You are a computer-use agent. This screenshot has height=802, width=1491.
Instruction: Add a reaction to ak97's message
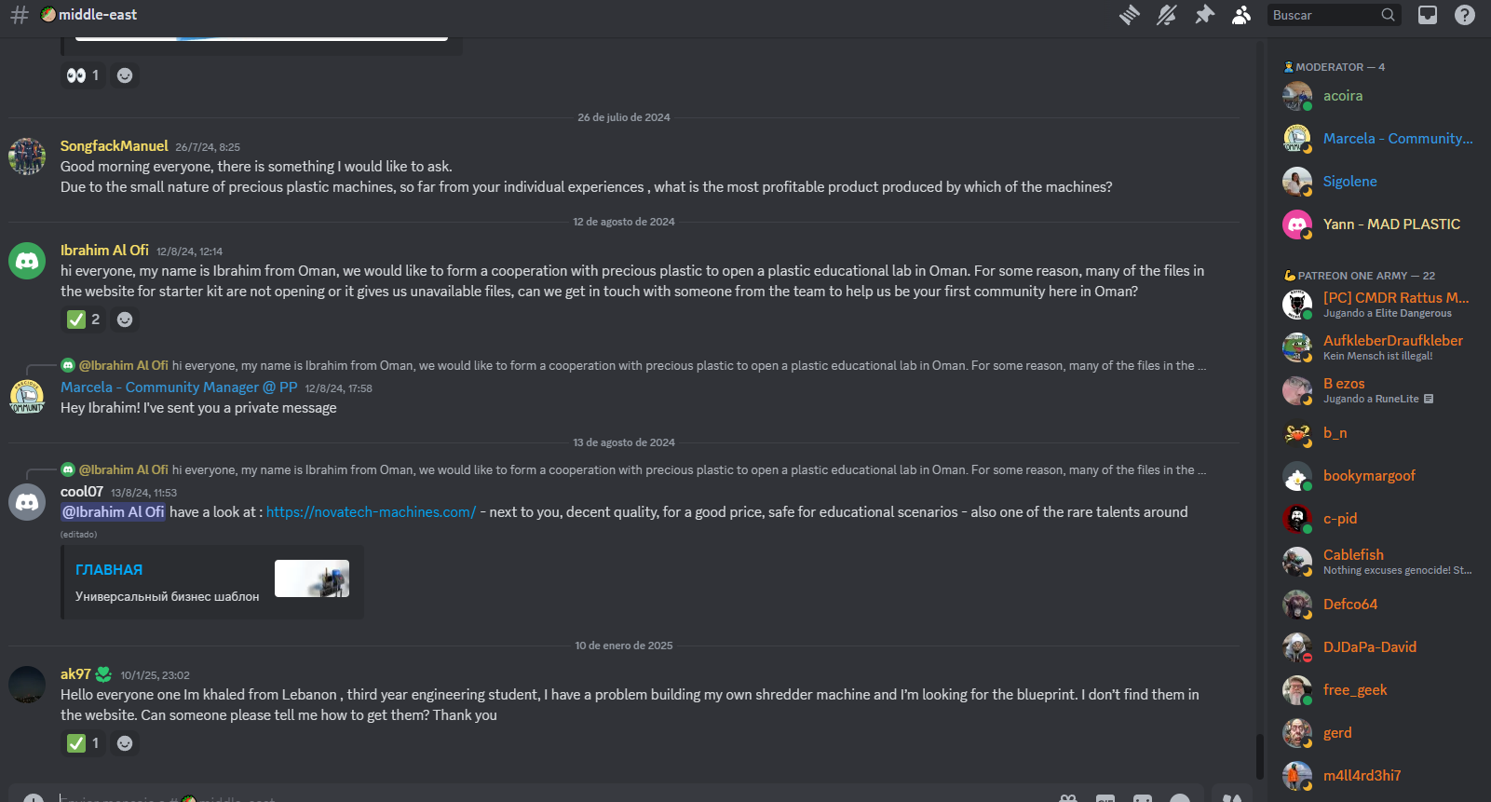125,743
